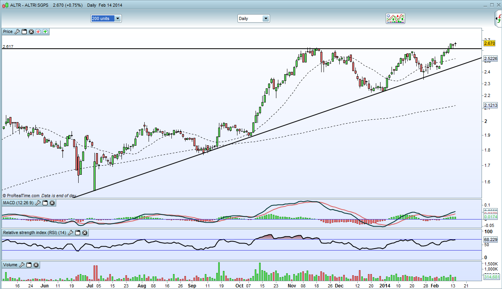This screenshot has width=502, height=289.
Task: Remove the Volume panel
Action: tap(36, 265)
